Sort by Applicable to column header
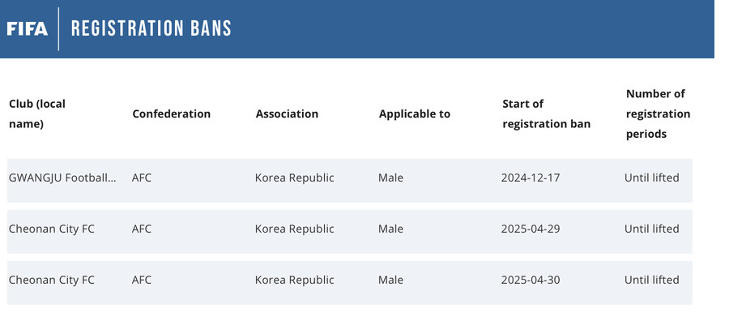 point(414,114)
